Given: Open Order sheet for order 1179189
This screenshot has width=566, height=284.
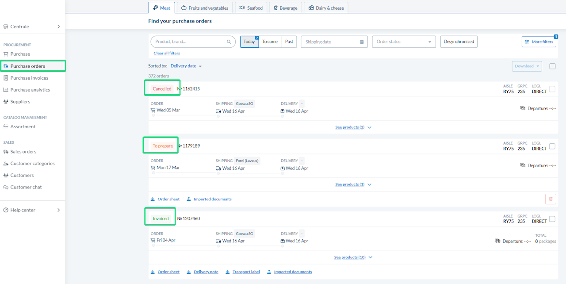Looking at the screenshot, I should click(x=165, y=199).
